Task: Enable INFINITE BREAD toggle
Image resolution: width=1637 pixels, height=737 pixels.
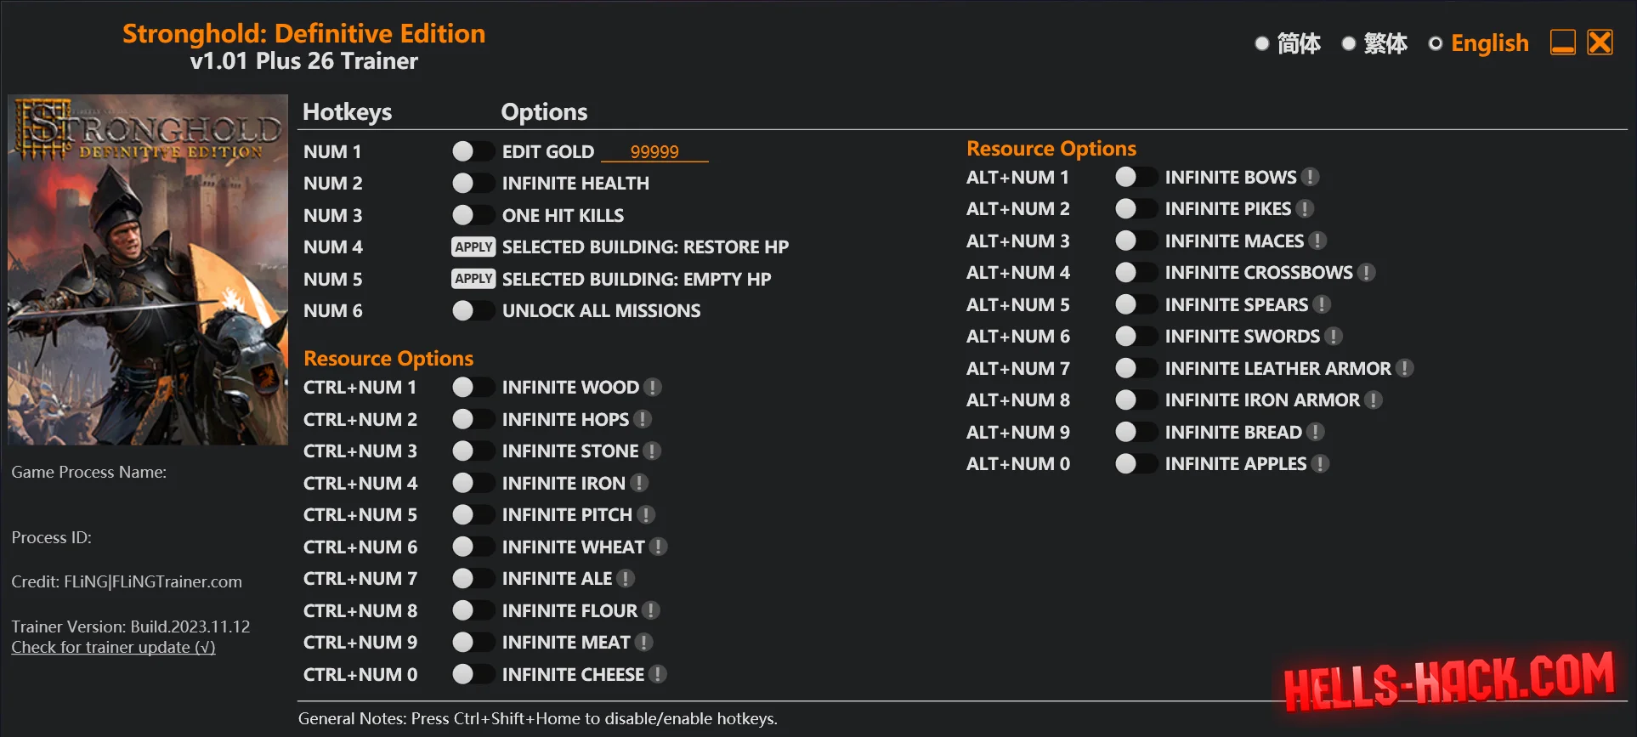Action: (1136, 432)
